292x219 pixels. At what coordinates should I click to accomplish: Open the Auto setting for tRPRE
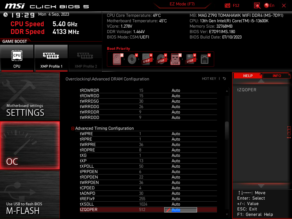(x=176, y=139)
